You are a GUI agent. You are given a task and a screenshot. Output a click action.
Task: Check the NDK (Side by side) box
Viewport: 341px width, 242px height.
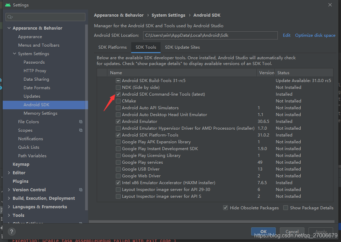[x=118, y=87]
